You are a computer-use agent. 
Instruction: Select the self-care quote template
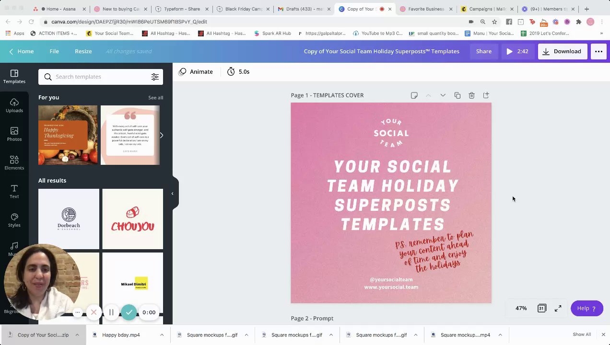(130, 135)
